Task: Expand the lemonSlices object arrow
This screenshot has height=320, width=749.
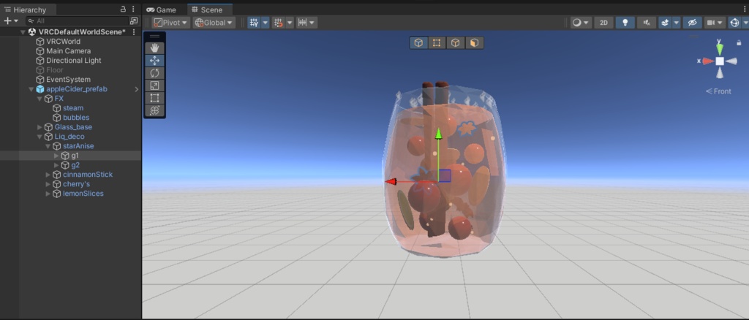Action: pyautogui.click(x=48, y=194)
